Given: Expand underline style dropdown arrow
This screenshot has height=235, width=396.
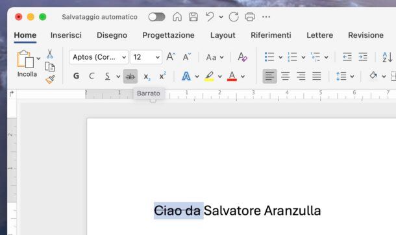Looking at the screenshot, I should 118,76.
